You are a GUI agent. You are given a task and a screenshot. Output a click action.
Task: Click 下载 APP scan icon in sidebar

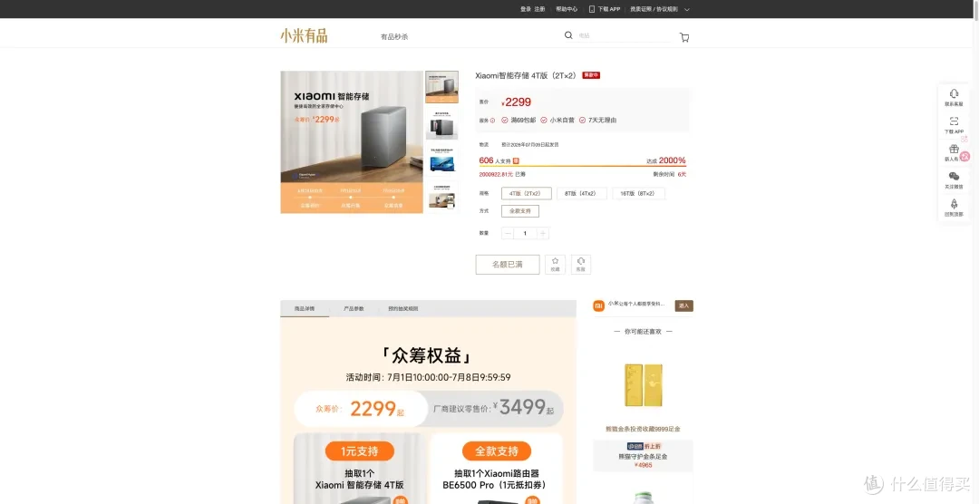click(954, 121)
